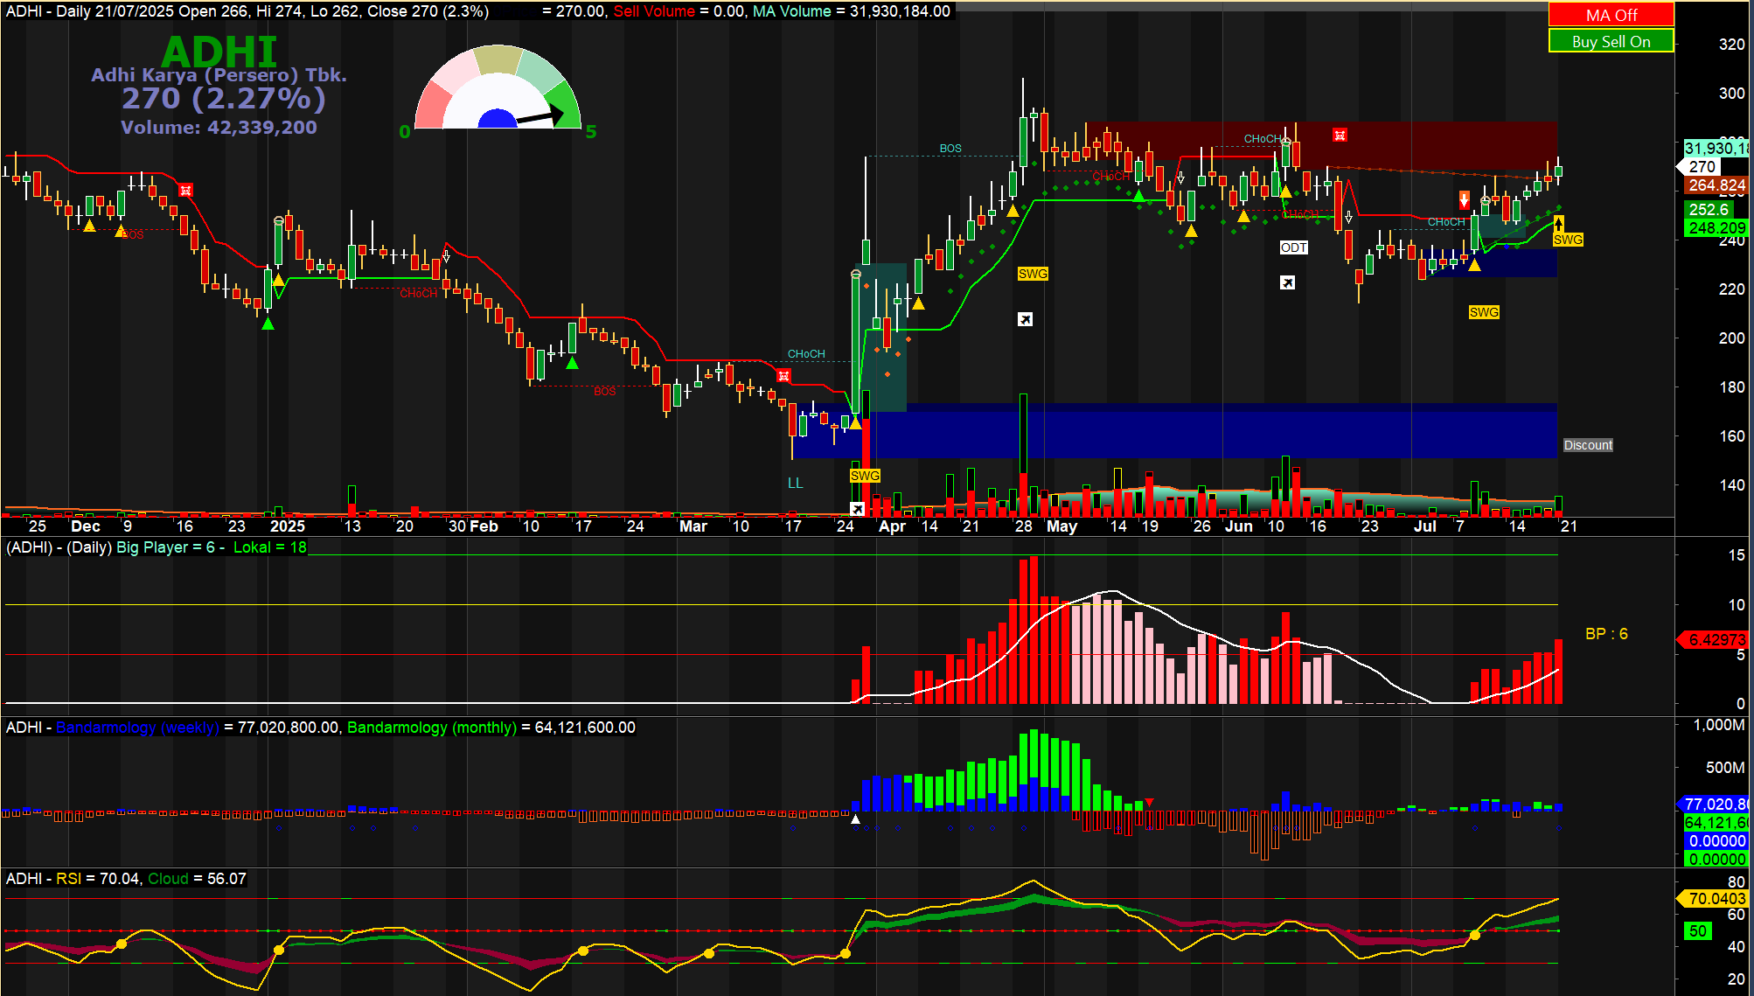This screenshot has height=996, width=1754.
Task: Click the white arrow icon below the May SWG label
Action: (x=1026, y=319)
